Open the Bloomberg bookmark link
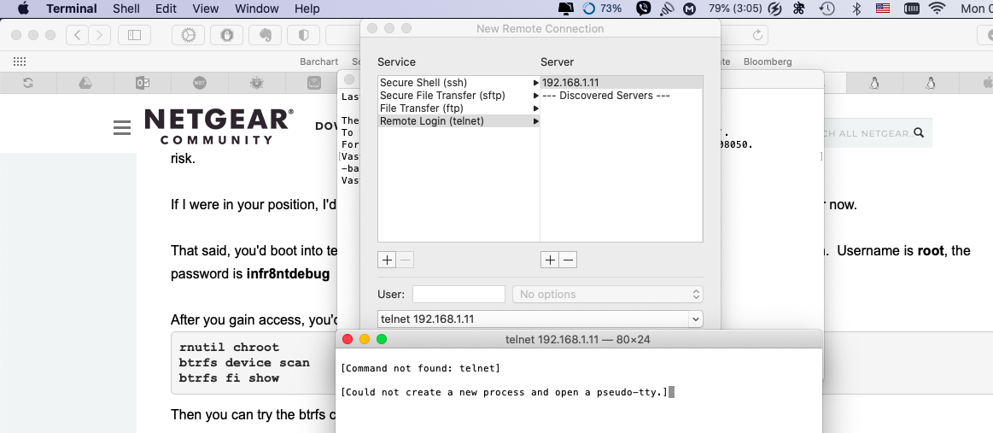This screenshot has width=993, height=433. 768,61
